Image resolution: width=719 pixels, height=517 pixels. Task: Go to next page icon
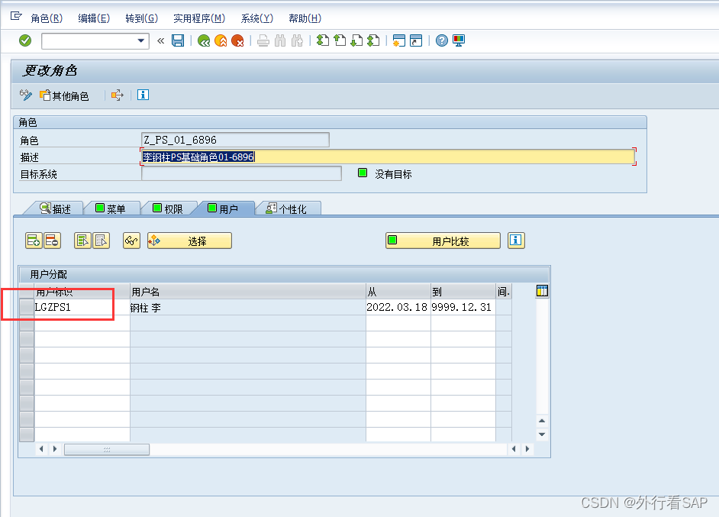(356, 40)
